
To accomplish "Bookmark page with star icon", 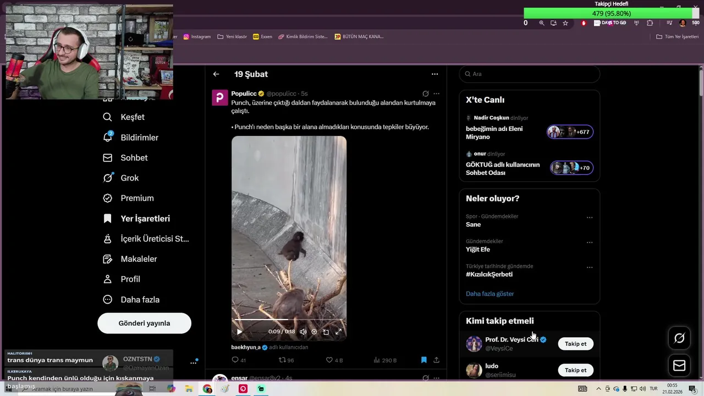I will tap(565, 23).
